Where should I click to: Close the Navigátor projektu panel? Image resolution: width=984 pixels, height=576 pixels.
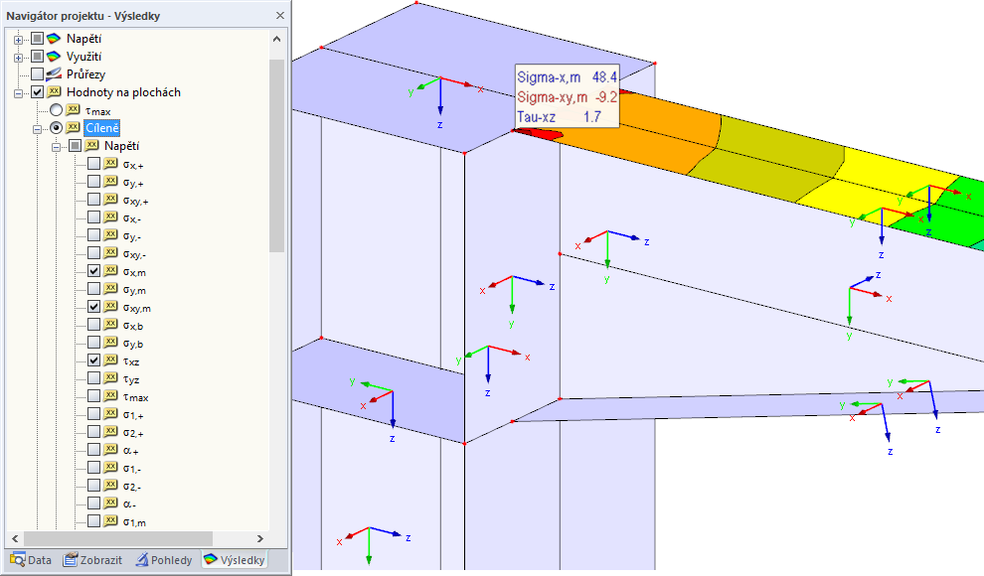pos(280,15)
